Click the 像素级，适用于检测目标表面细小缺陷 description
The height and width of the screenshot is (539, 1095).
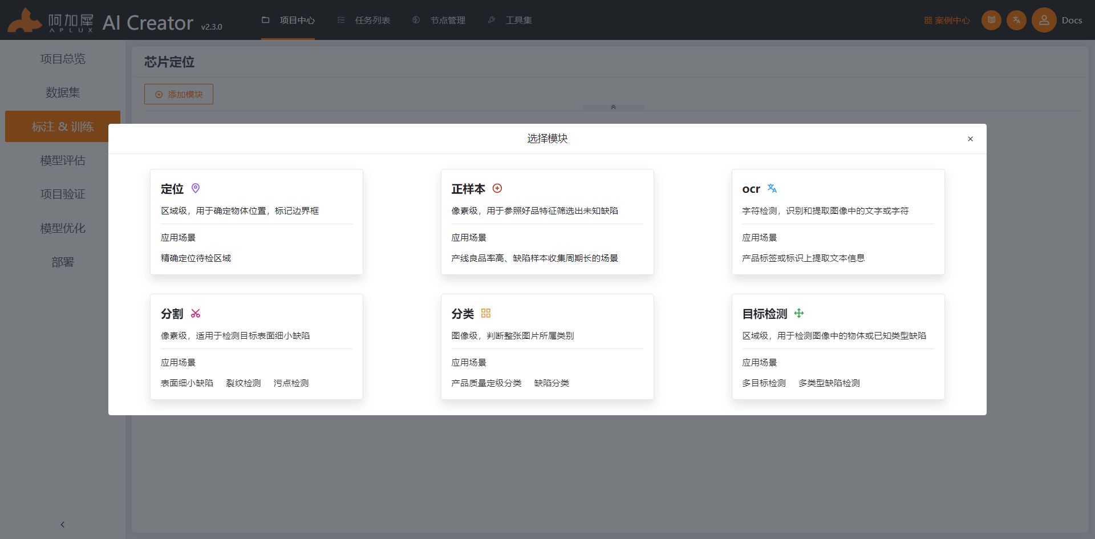235,336
